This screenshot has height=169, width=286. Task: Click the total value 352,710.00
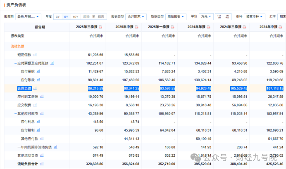point(167,164)
